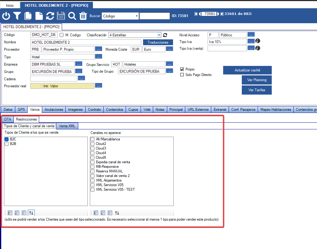Check the Expedia canal de venta box
317x249 pixels.
click(x=93, y=162)
